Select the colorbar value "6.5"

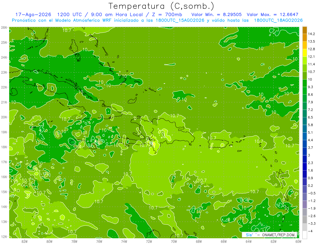click(311, 117)
